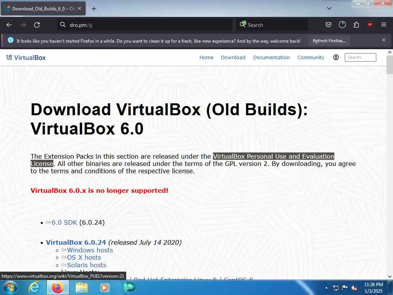The height and width of the screenshot is (295, 393).
Task: Go back to the previous page
Action: (x=9, y=25)
